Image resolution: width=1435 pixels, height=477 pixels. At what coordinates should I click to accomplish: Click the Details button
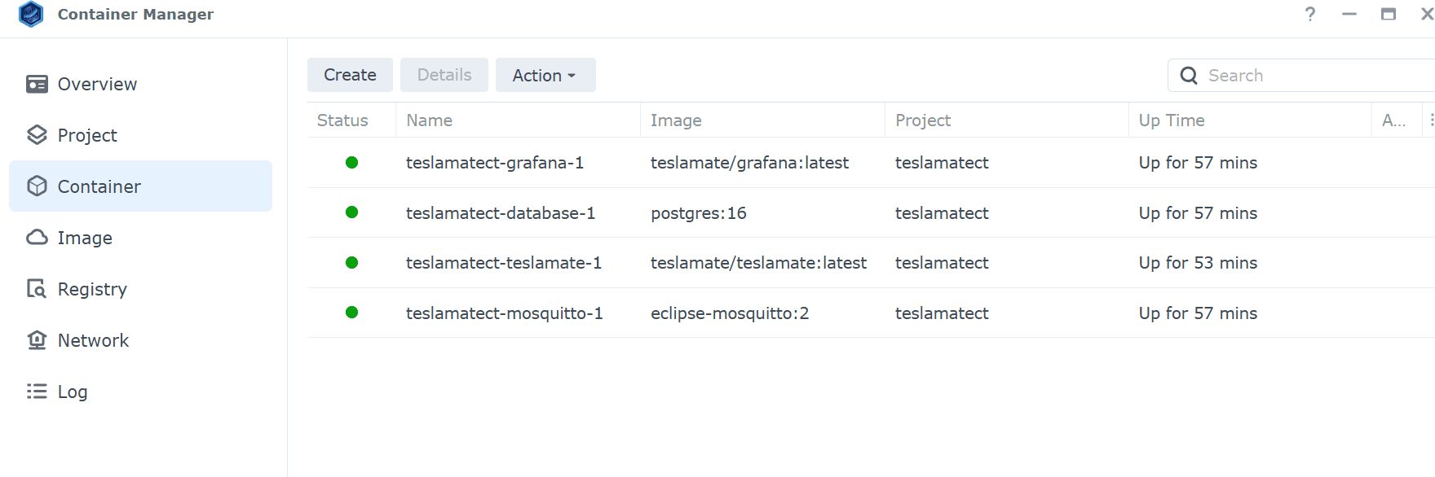point(444,75)
